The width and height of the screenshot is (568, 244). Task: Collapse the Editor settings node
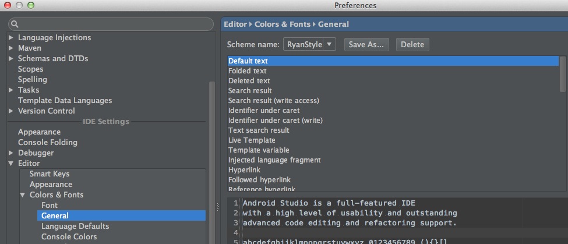[x=11, y=164]
